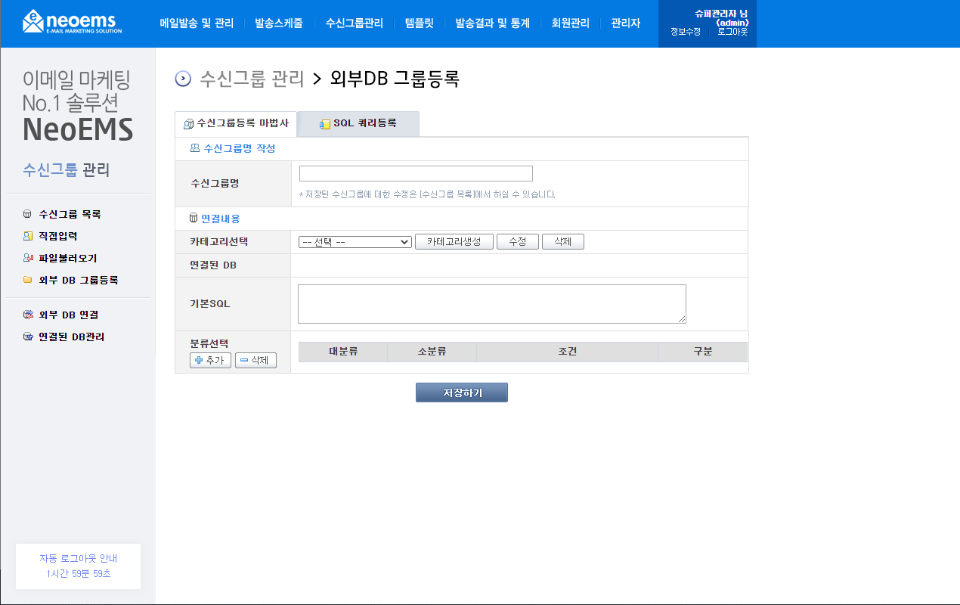Focus the 수신그룹명 input field
This screenshot has width=960, height=605.
coord(416,174)
